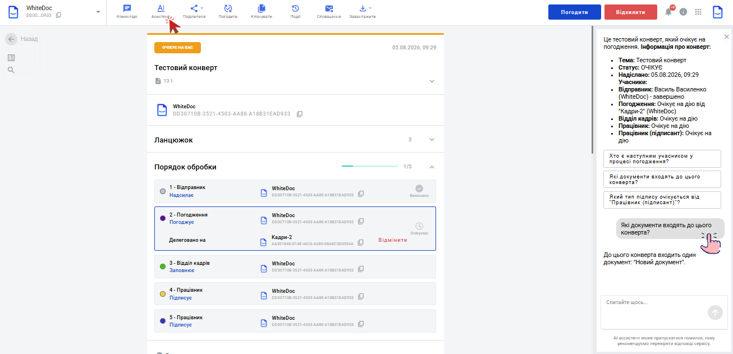The width and height of the screenshot is (733, 354).
Task: Click the 1/5 progress counter
Action: tap(407, 167)
